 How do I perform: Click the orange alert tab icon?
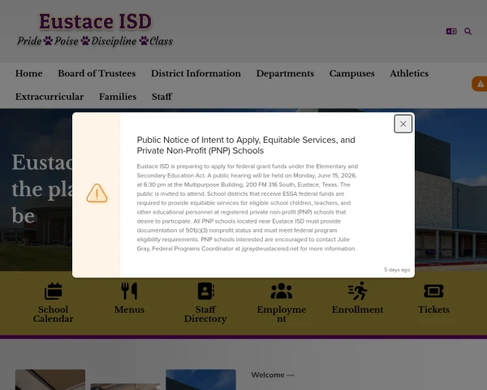(480, 84)
